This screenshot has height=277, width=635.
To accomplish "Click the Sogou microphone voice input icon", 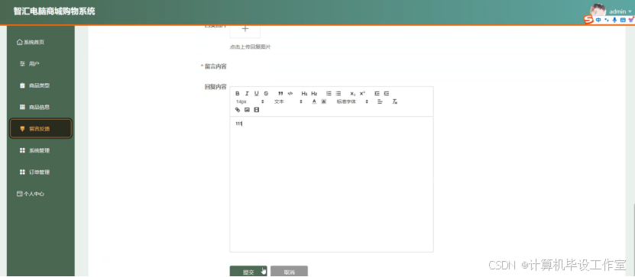I will tap(614, 20).
